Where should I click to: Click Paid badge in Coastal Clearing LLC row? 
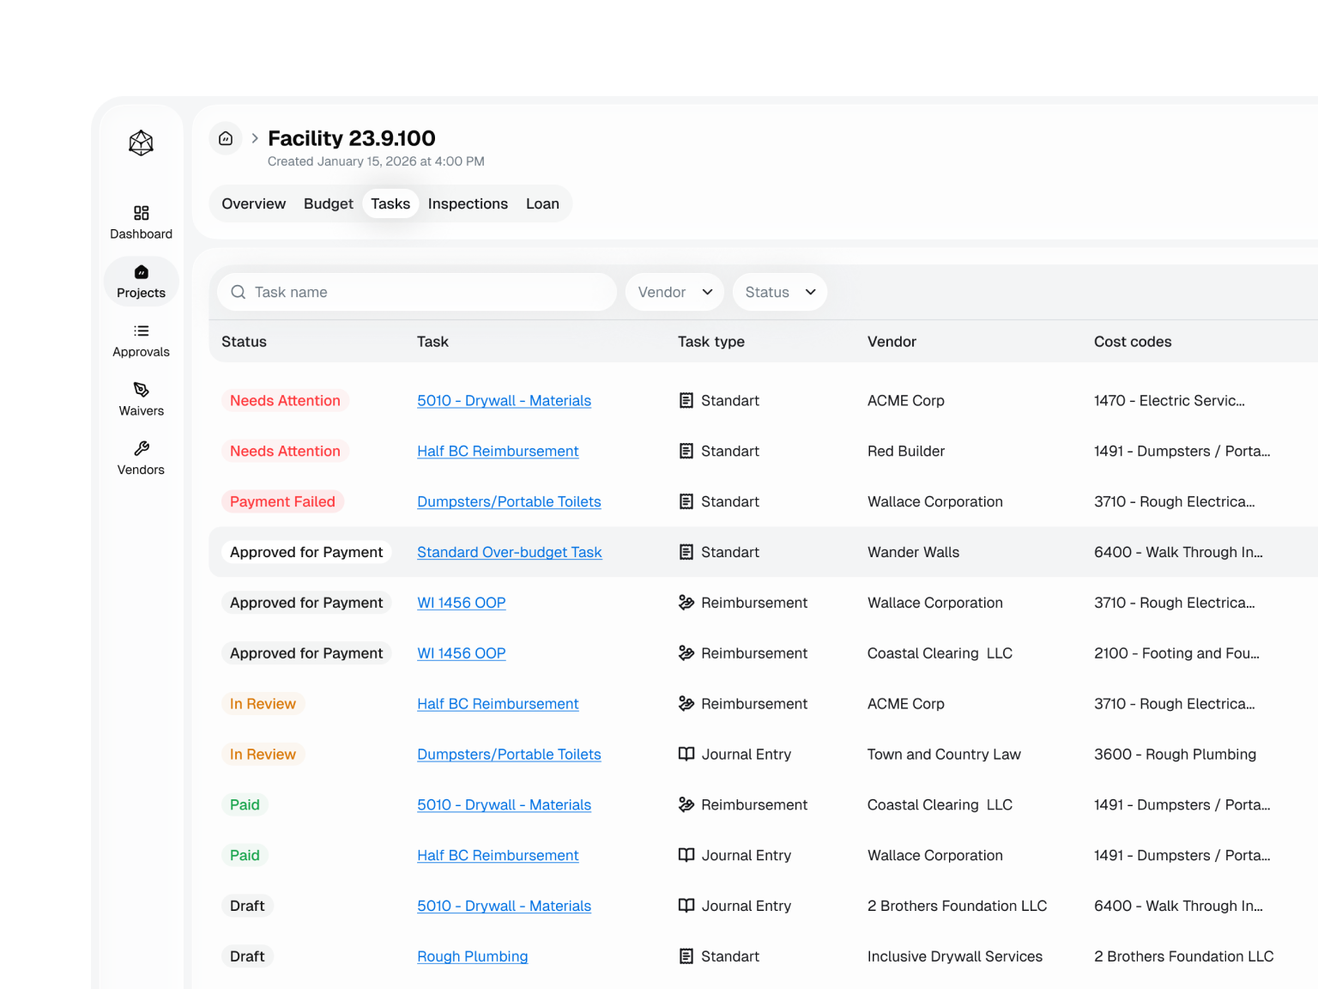245,805
